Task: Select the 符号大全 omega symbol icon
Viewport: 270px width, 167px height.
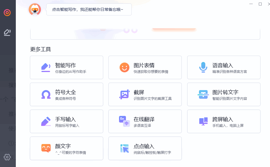Action: (45, 94)
